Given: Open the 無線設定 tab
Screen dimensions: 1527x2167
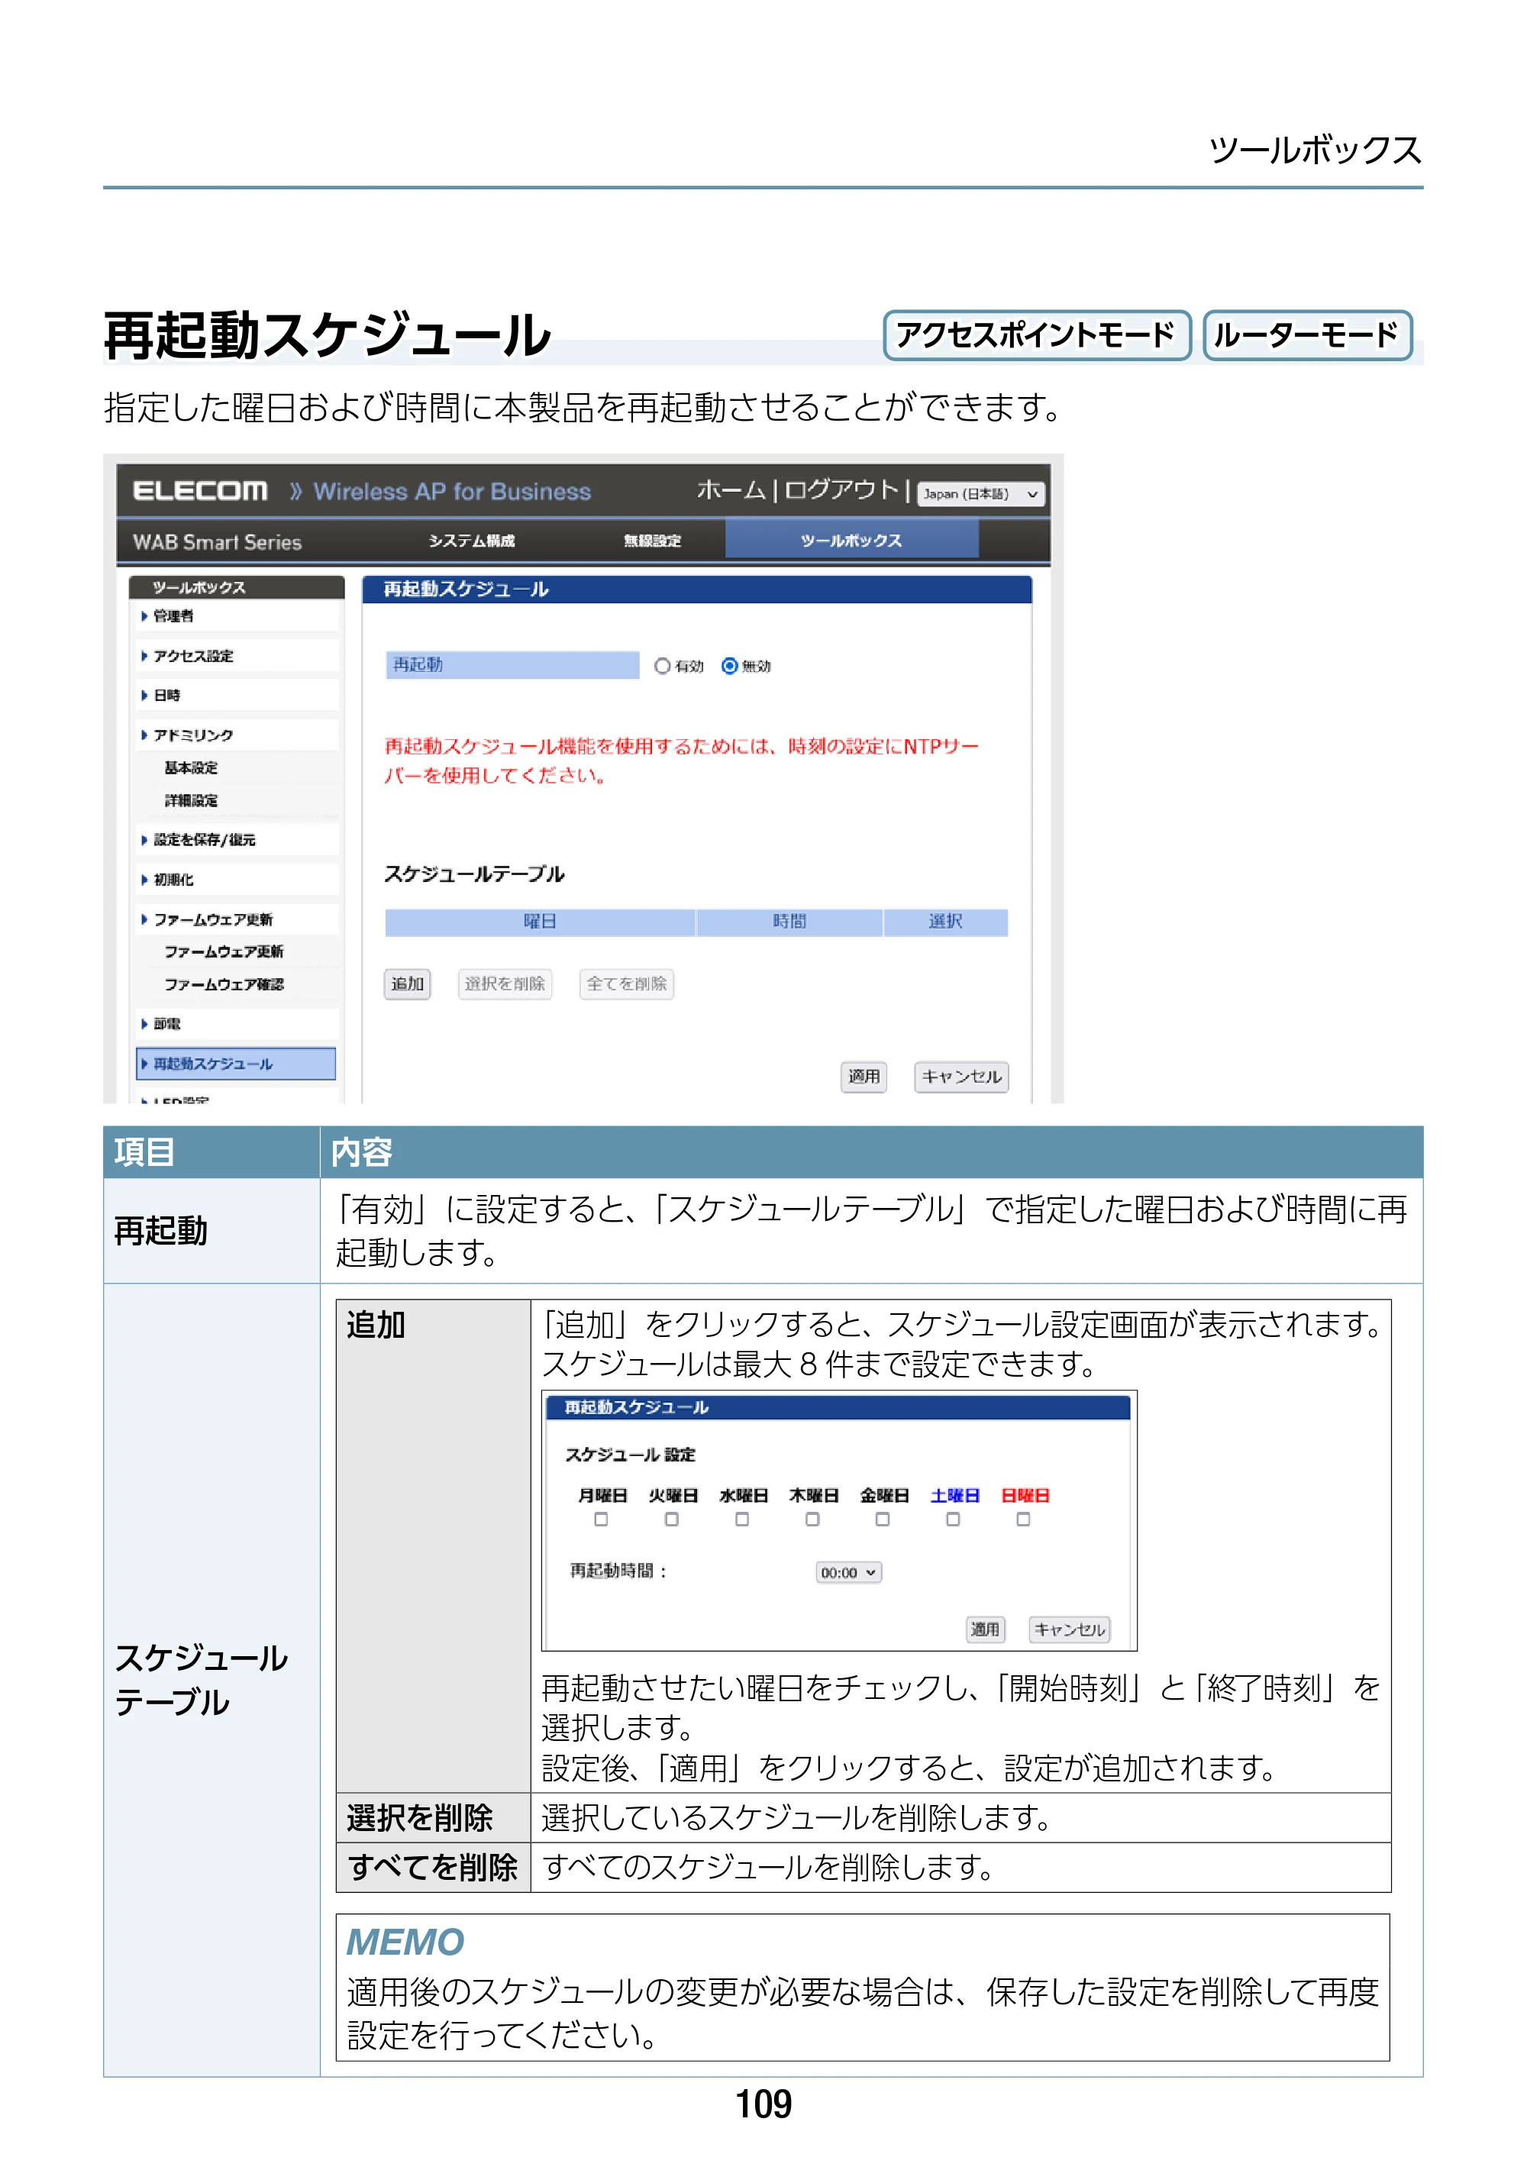Looking at the screenshot, I should click(x=652, y=541).
